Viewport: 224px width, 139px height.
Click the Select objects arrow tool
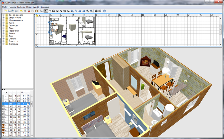coord(46,11)
